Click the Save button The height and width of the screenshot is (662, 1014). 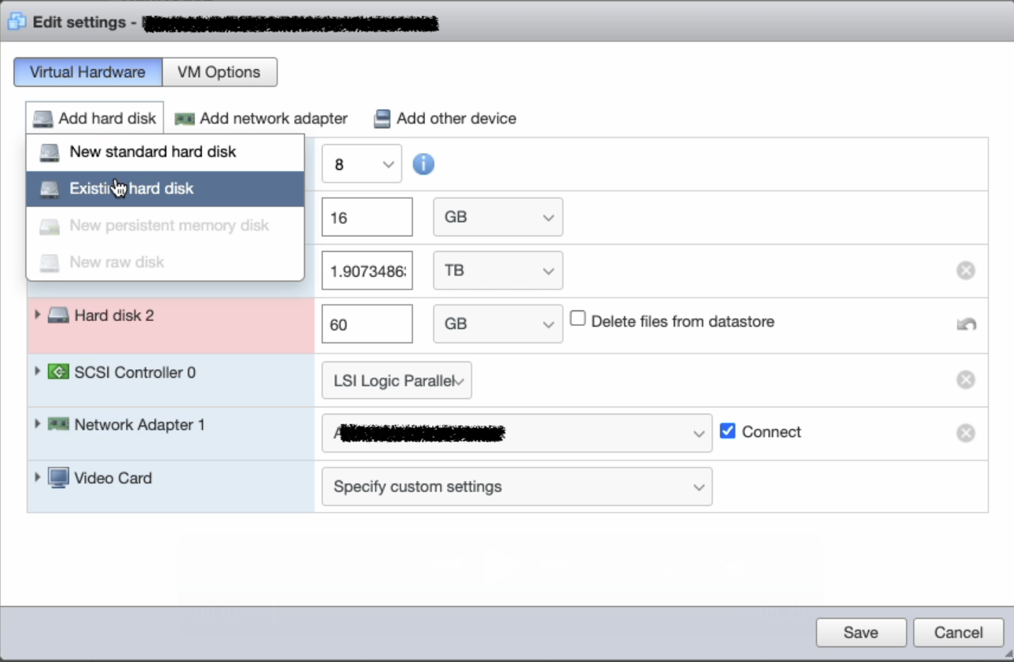click(x=861, y=632)
